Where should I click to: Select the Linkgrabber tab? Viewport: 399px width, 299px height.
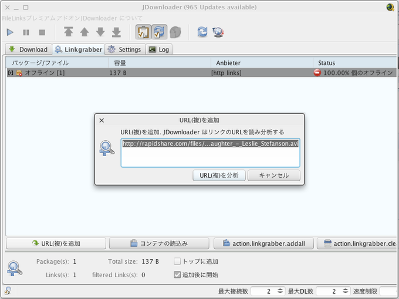(x=79, y=49)
